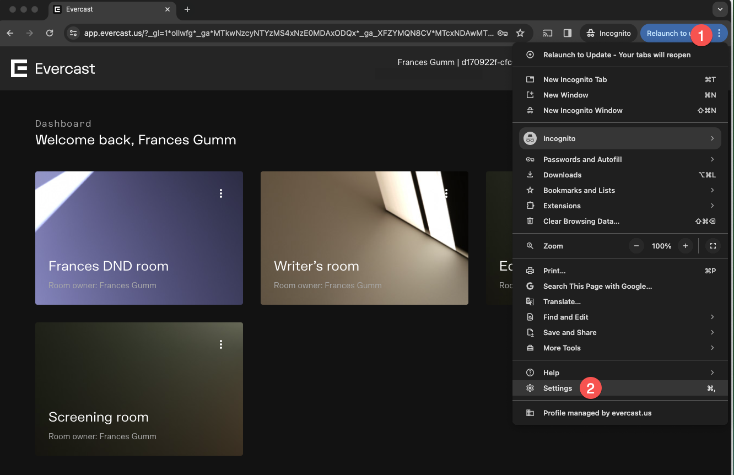Click the address bar URL field
The image size is (734, 475).
(x=289, y=33)
